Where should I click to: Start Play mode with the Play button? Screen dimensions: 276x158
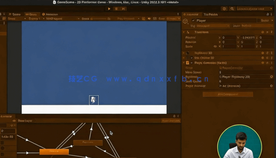pyautogui.click(x=109, y=9)
